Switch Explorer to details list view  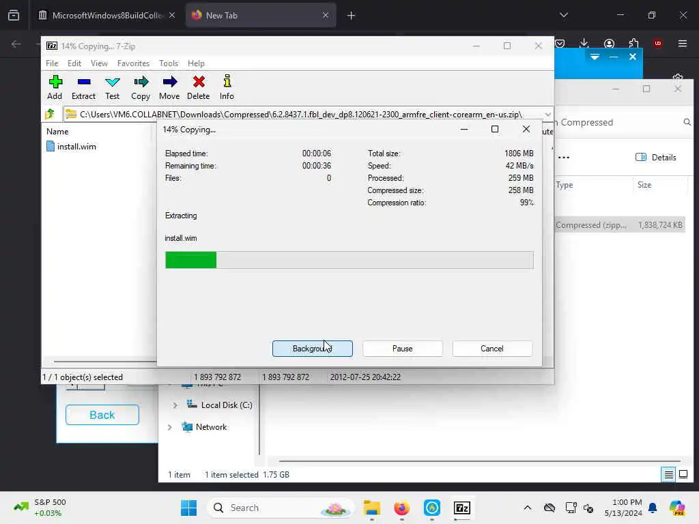tap(669, 475)
